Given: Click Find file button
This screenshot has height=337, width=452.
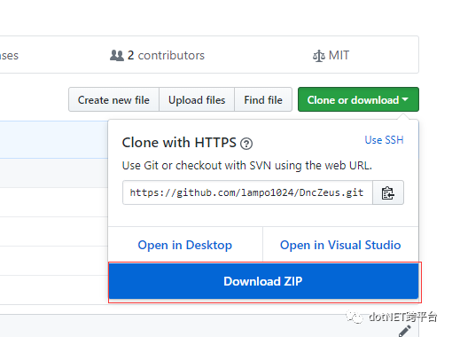Looking at the screenshot, I should [x=263, y=99].
